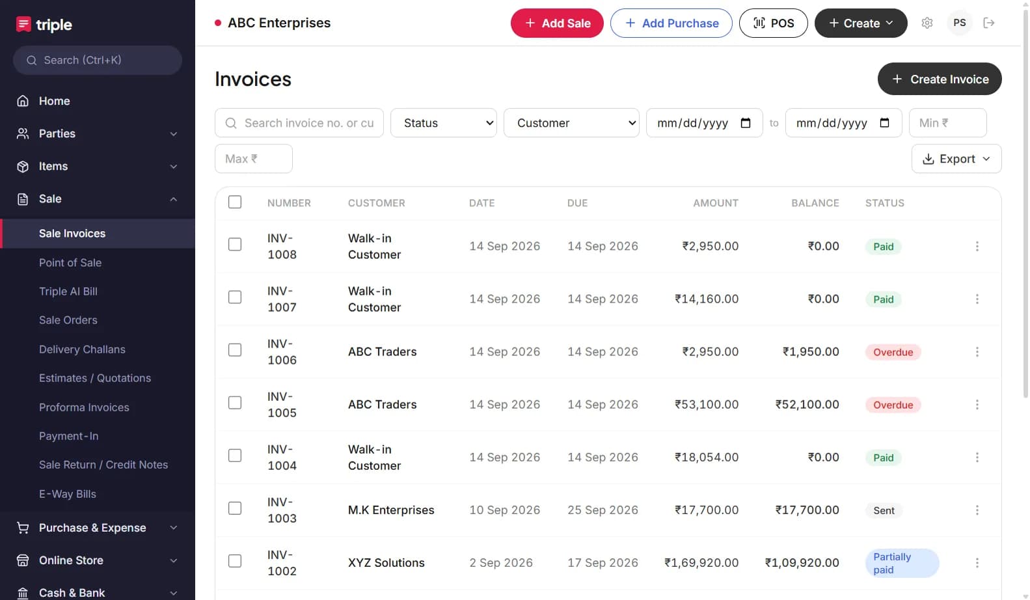
Task: Click the invoice number search field
Action: click(x=299, y=123)
